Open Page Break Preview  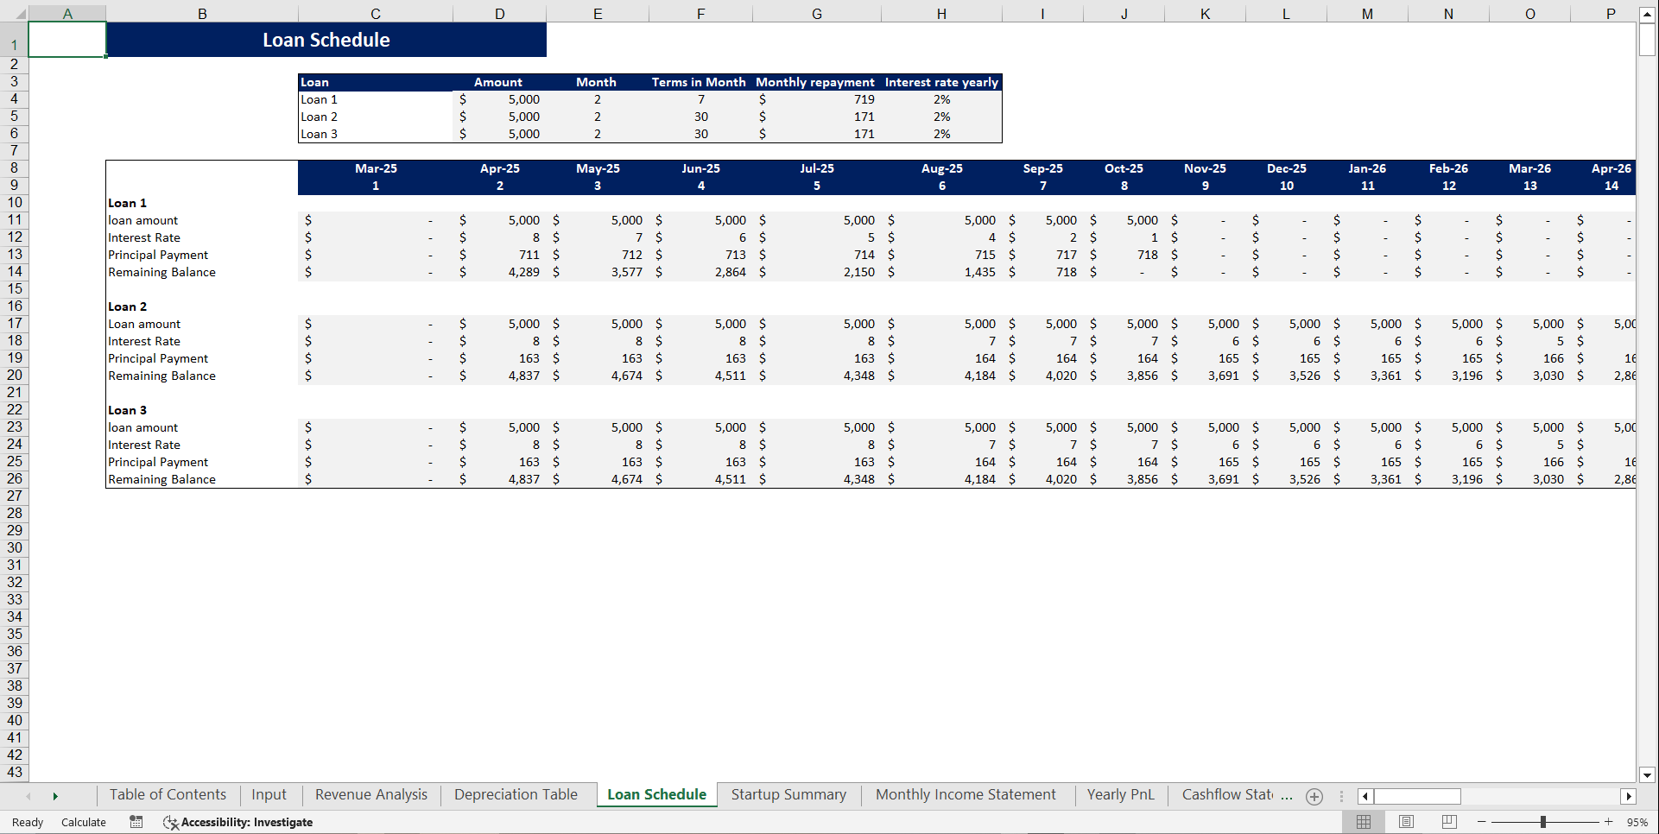pos(1448,822)
